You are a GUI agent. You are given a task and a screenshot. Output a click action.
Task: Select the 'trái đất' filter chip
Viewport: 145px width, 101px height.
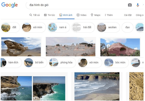click(x=83, y=27)
